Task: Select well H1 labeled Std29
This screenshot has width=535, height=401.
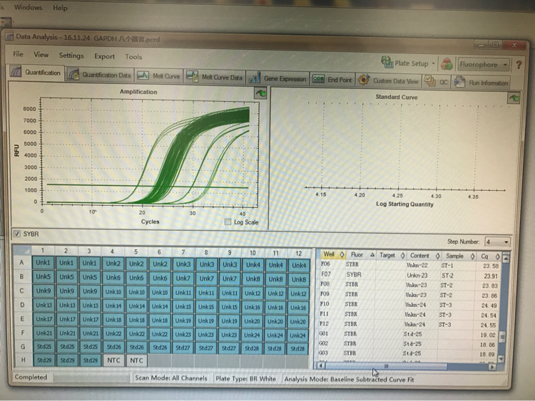Action: tap(44, 360)
